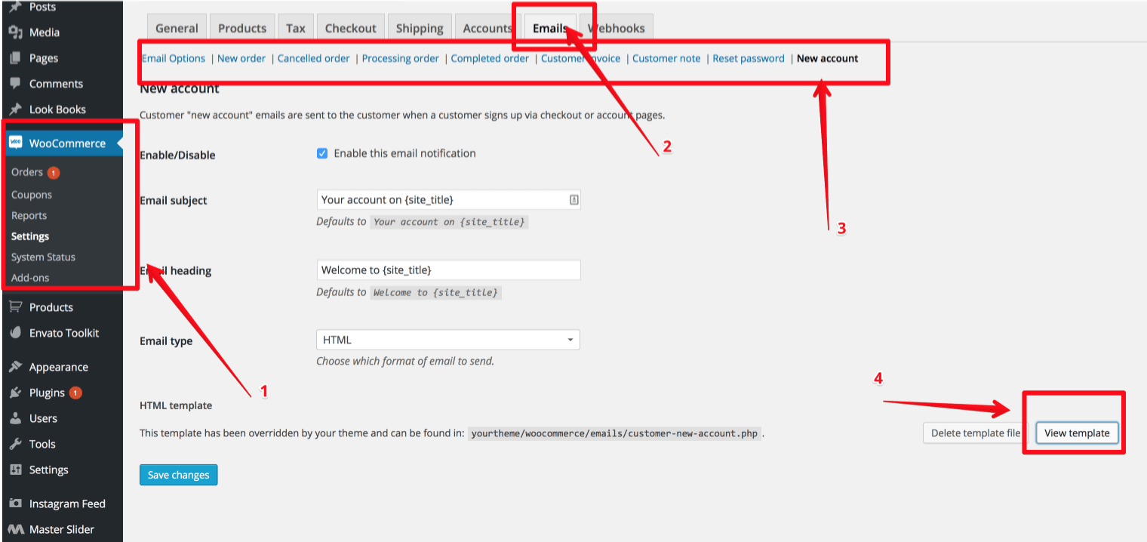
Task: Open Orders under WooCommerce
Action: (27, 172)
